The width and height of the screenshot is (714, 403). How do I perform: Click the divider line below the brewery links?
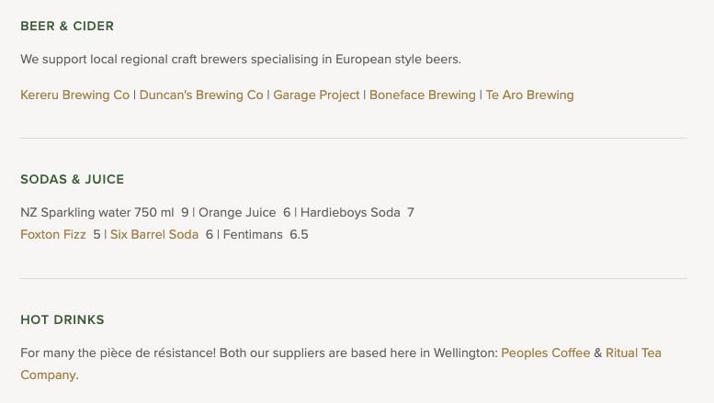click(354, 138)
